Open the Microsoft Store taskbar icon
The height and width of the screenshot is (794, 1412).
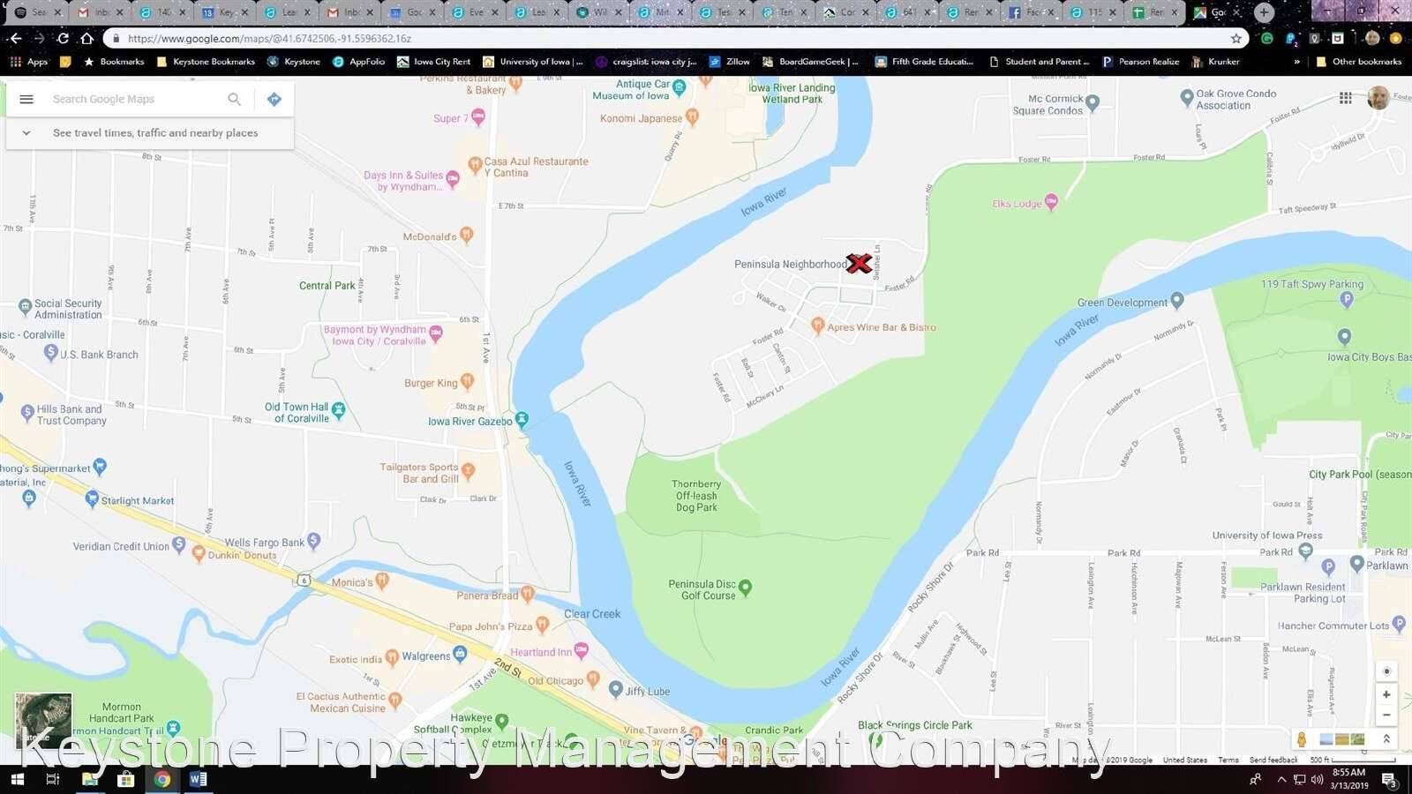[x=125, y=779]
